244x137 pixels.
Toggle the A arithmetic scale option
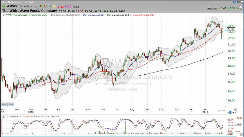tap(228, 112)
